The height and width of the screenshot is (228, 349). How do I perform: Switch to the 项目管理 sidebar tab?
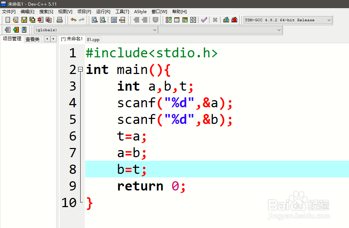pos(12,39)
